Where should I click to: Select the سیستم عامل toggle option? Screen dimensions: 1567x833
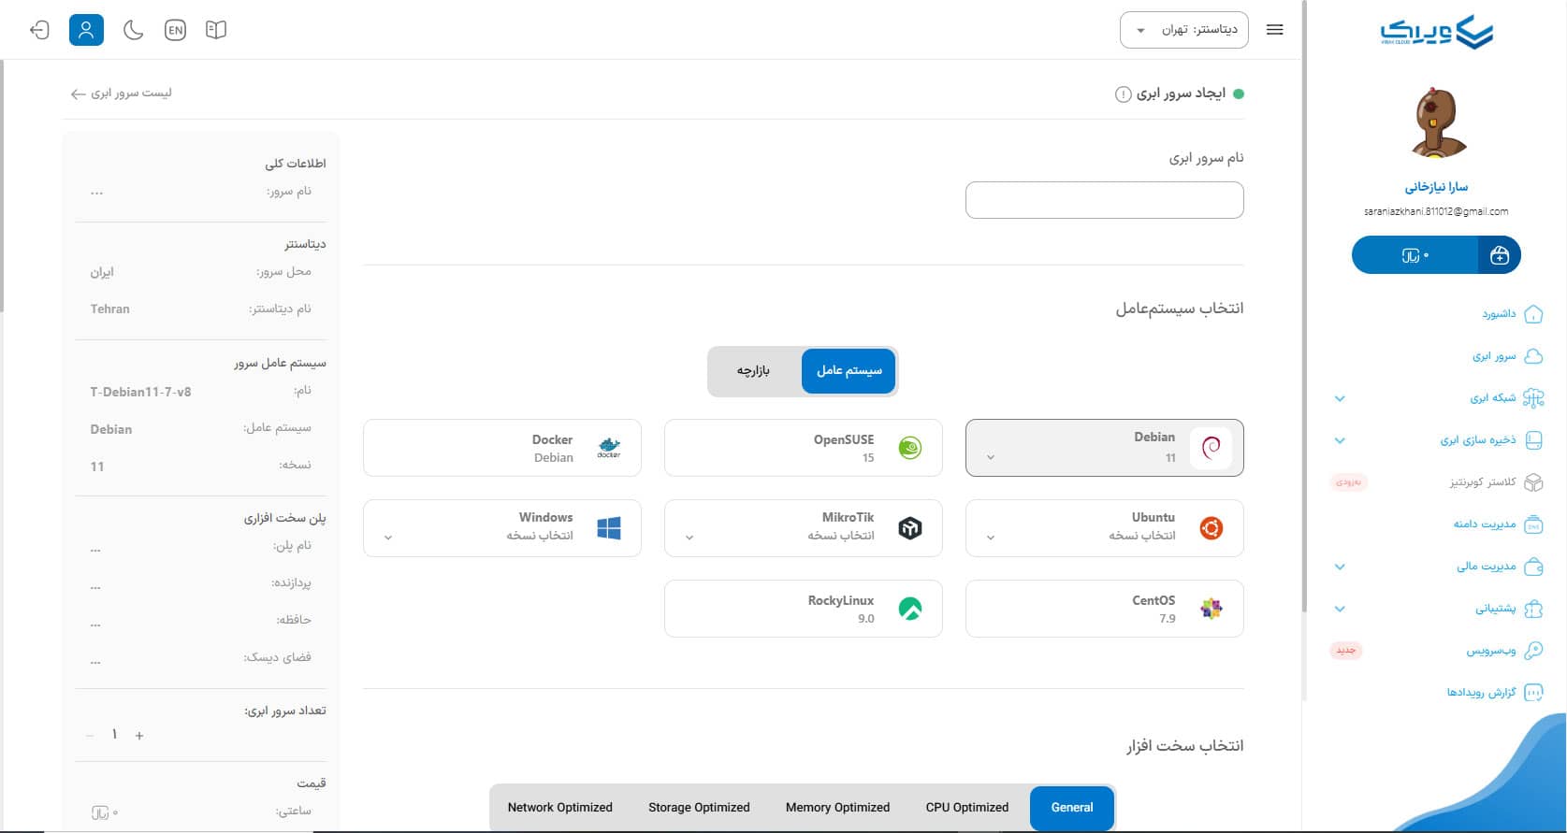pos(849,371)
